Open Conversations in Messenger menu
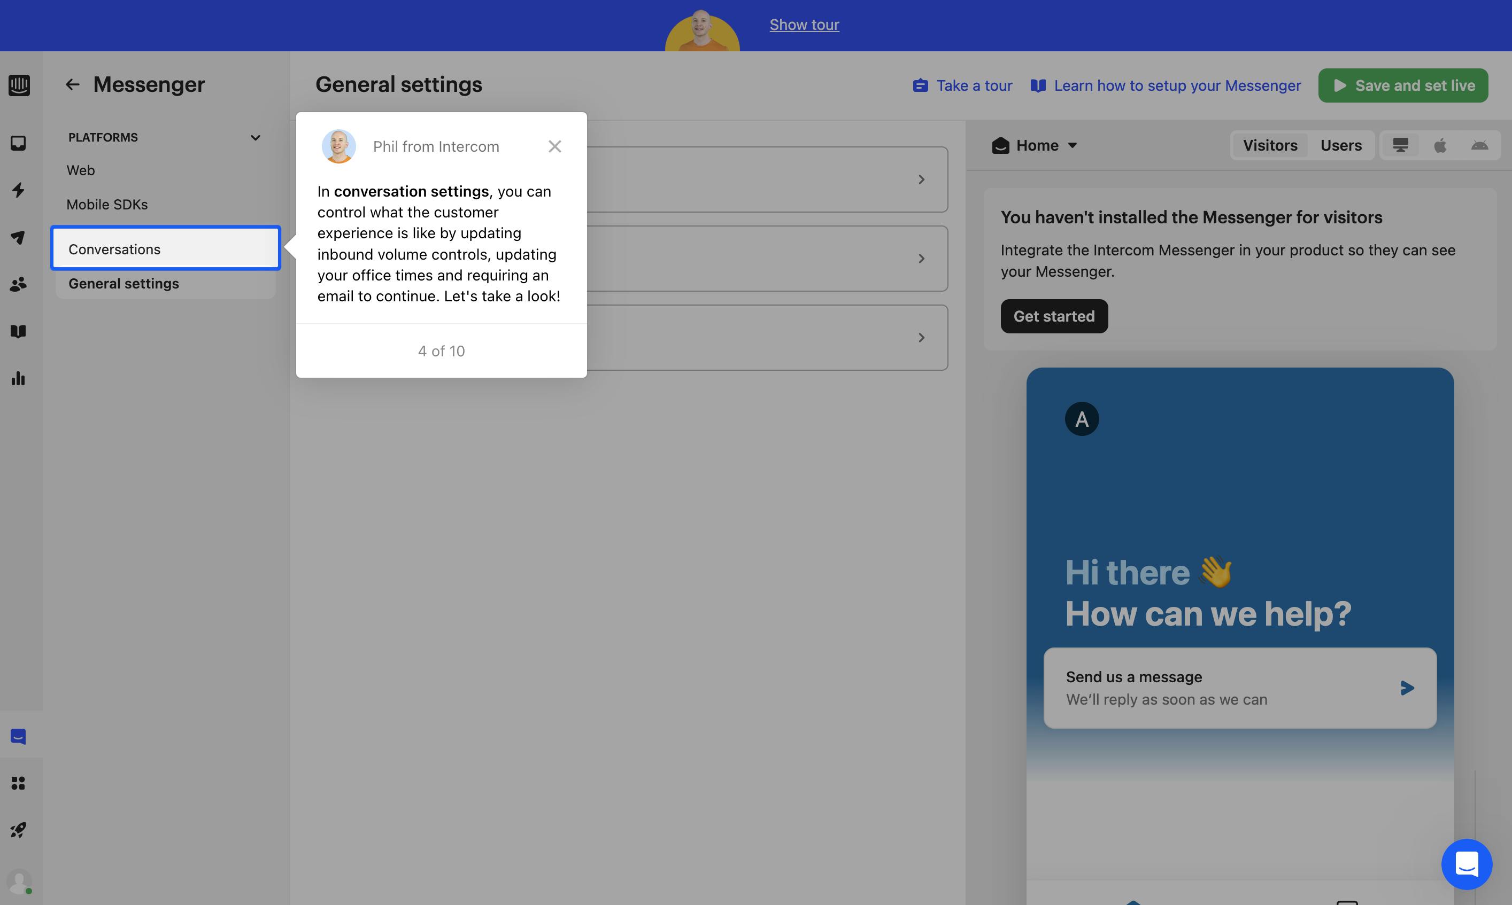The image size is (1512, 905). pos(165,249)
